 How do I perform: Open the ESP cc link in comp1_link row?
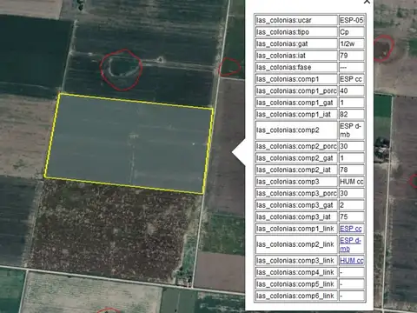351,229
